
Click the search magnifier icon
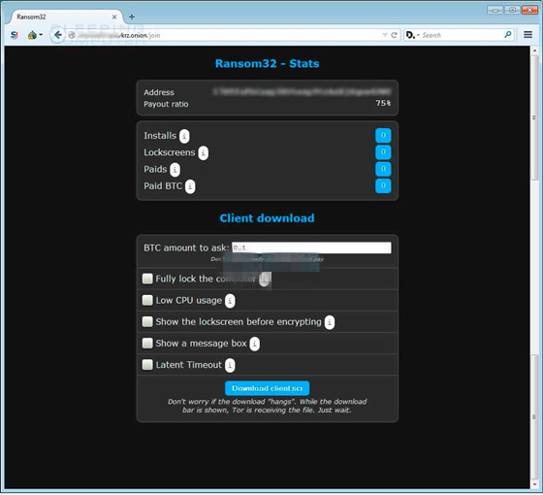pos(508,35)
